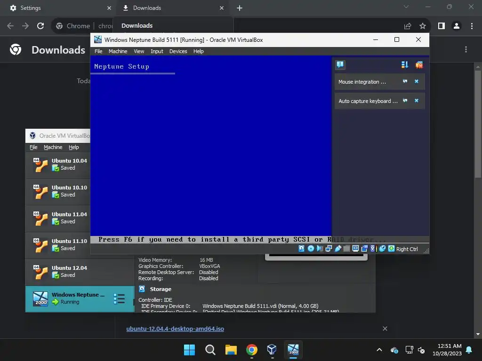Viewport: 482px width, 361px height.
Task: Switch to the Settings browser tab
Action: click(x=58, y=8)
